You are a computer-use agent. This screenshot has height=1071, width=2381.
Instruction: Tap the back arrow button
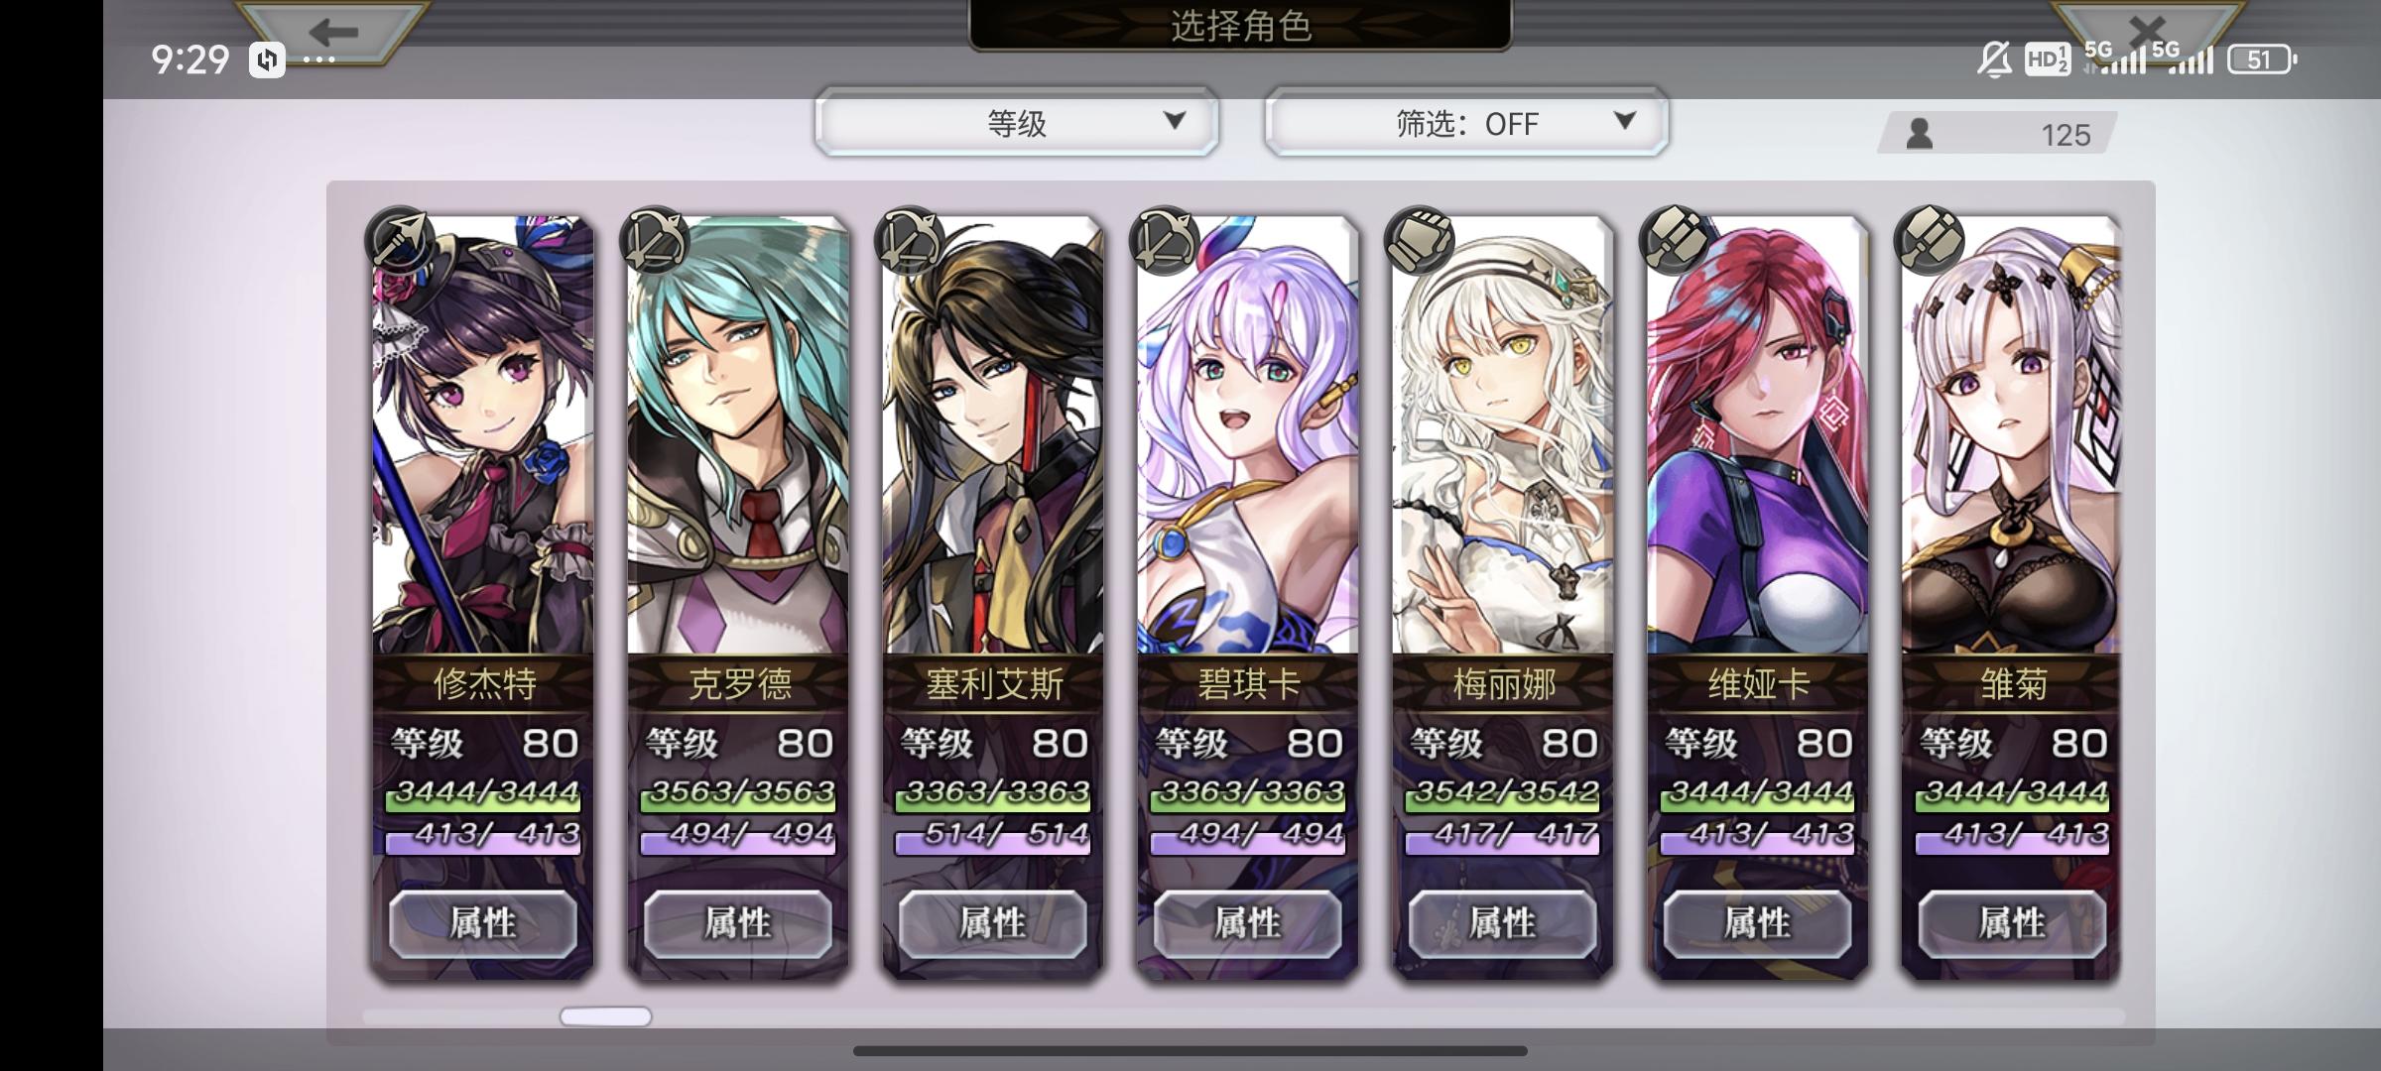click(333, 32)
